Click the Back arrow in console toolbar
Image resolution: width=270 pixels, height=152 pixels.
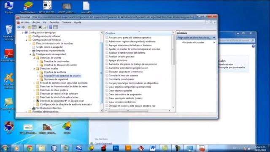click(19, 27)
